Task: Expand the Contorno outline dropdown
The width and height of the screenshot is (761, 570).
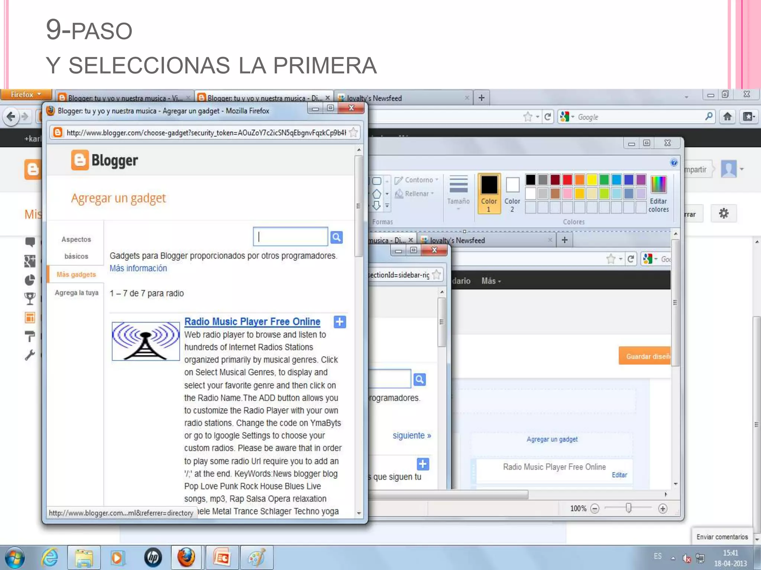Action: point(417,180)
